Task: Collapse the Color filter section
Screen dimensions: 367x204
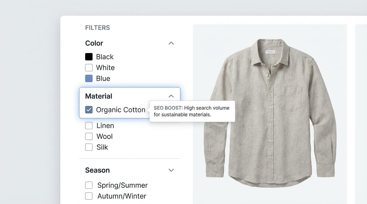Action: 171,43
